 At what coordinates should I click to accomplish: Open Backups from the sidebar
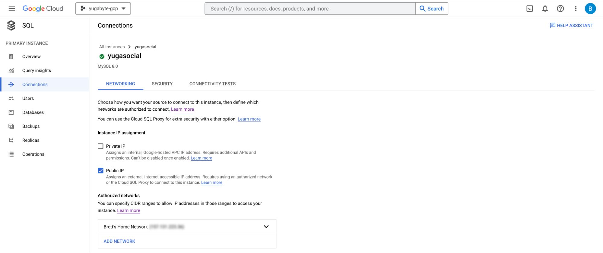click(31, 126)
